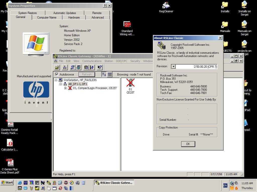The height and width of the screenshot is (192, 257).
Task: Click the Configure Drivers cable icon
Action: click(72, 67)
